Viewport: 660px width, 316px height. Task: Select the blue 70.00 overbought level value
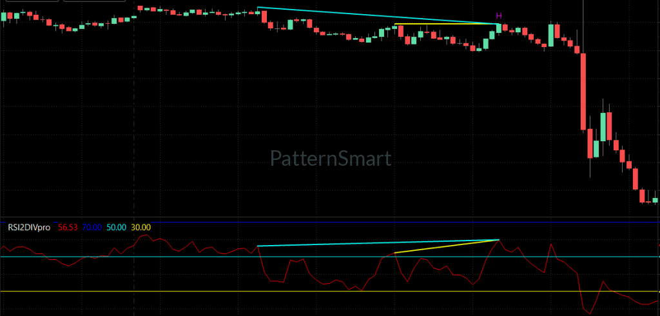click(92, 228)
